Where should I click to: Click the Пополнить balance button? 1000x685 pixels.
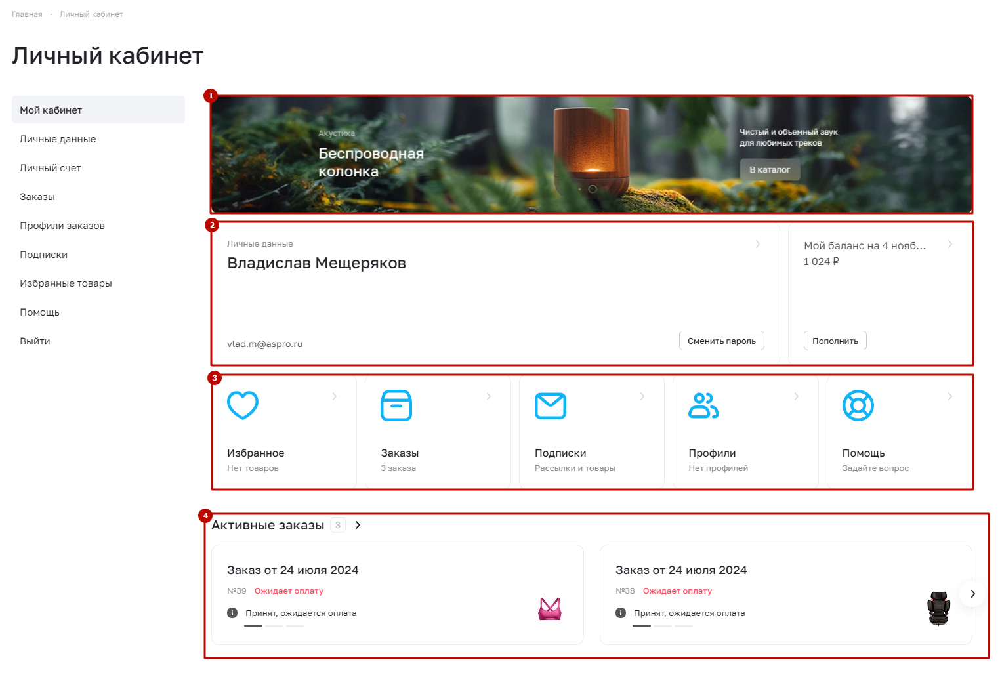pos(835,341)
